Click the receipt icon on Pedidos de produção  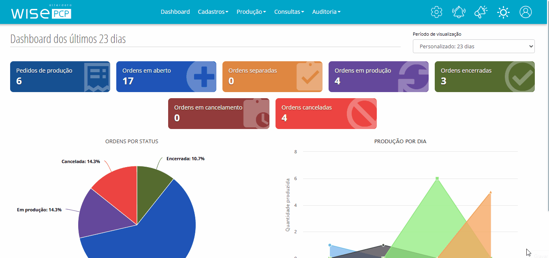(x=97, y=77)
